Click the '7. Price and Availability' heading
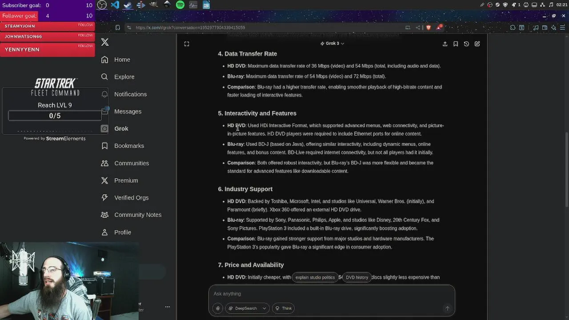569x320 pixels. [x=251, y=265]
